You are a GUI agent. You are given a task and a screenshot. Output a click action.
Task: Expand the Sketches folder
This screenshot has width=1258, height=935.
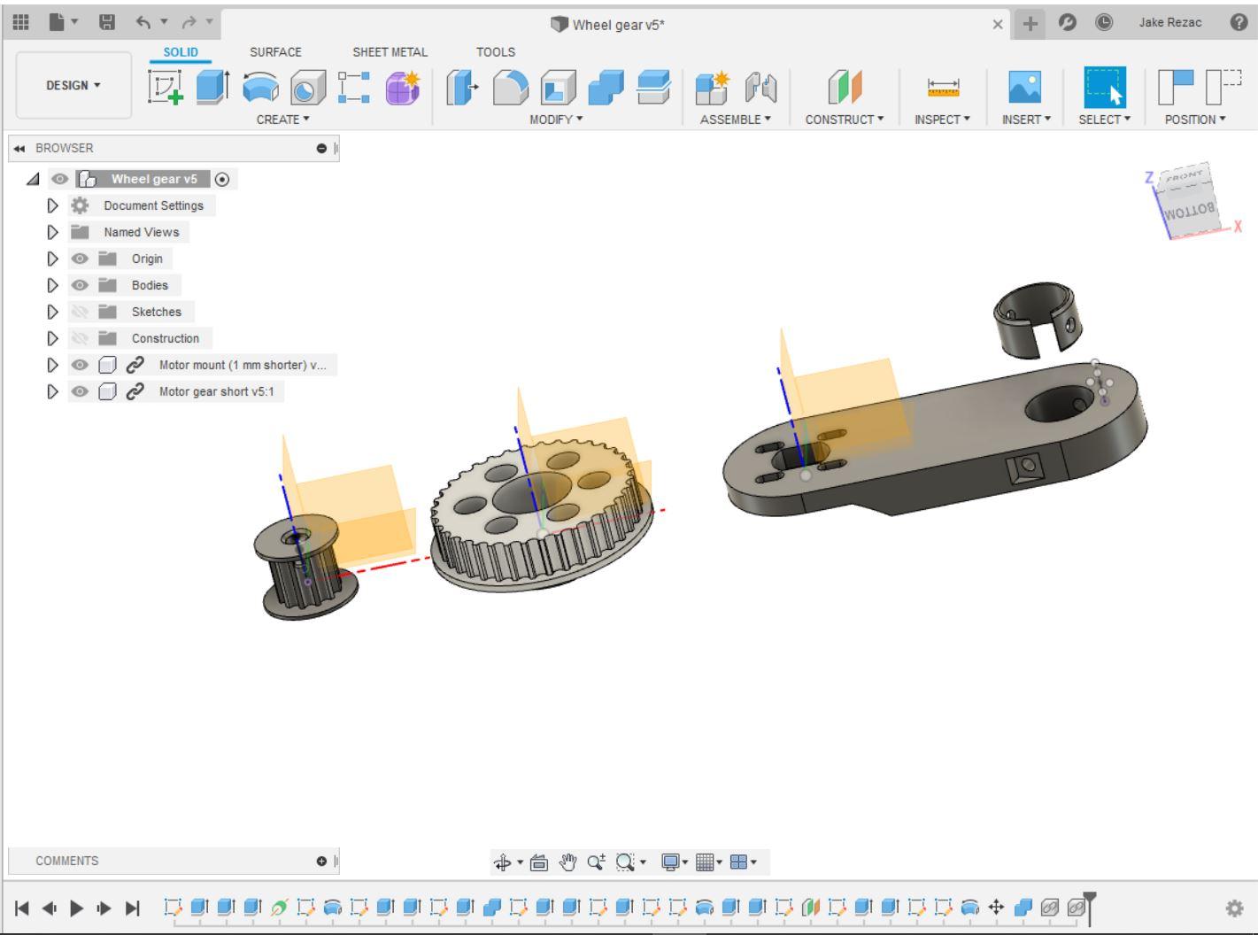pos(52,312)
